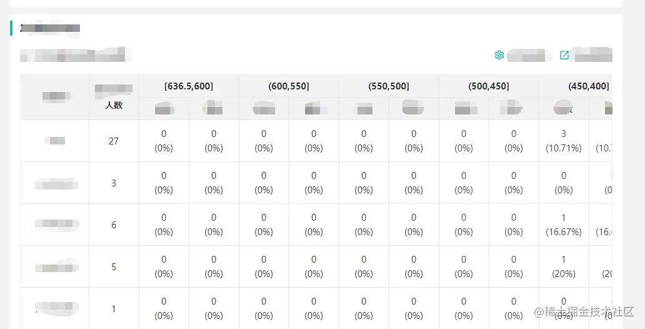Click the blurred label beside the export icon
645x329 pixels.
click(x=593, y=55)
